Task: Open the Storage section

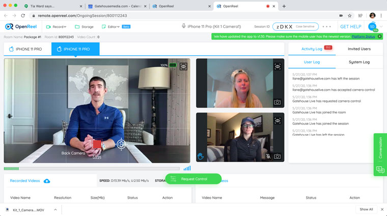Action: pos(84,26)
